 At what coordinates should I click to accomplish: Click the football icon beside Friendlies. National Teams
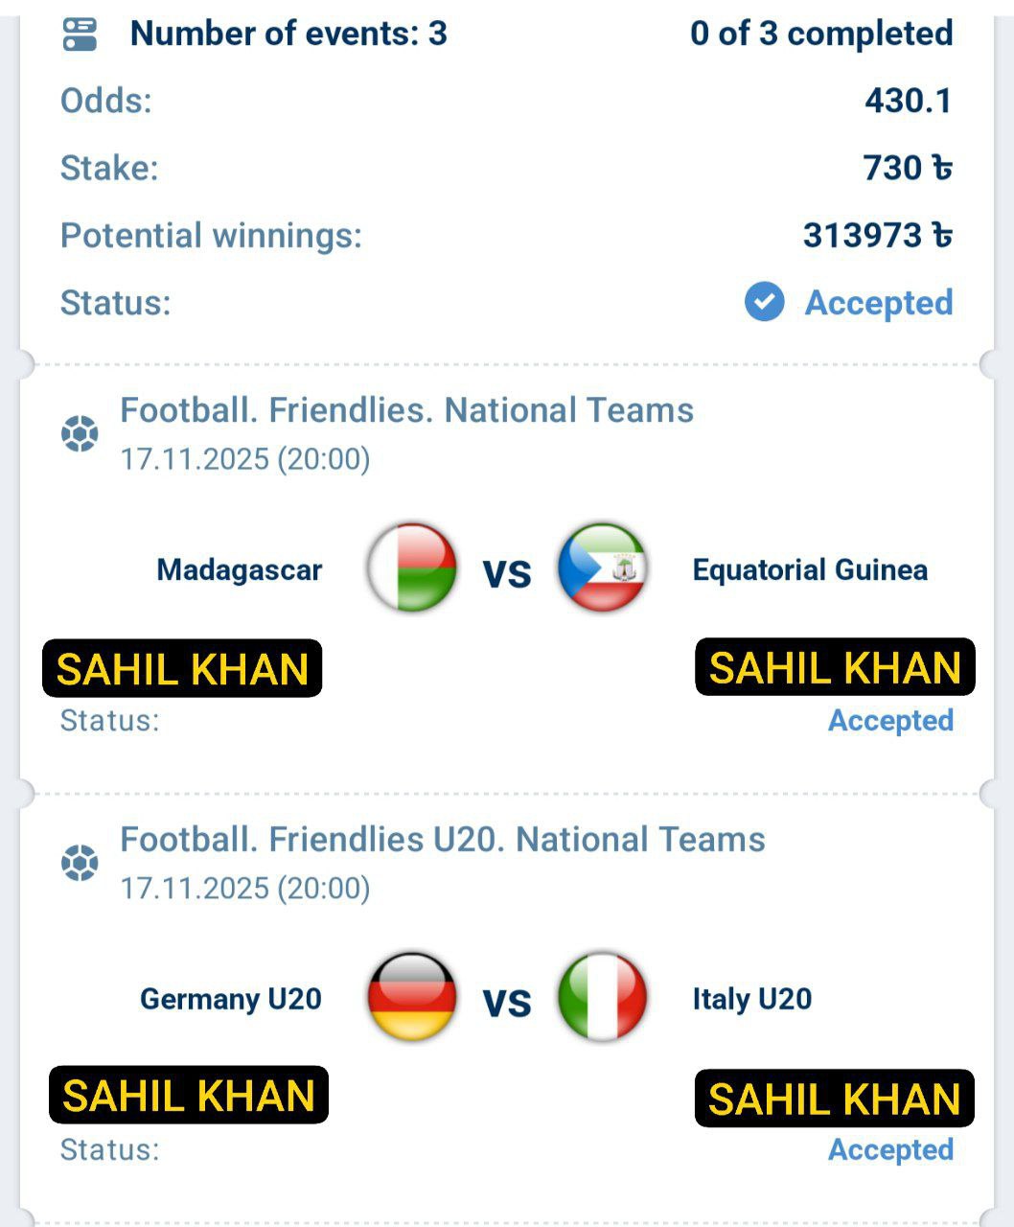80,433
